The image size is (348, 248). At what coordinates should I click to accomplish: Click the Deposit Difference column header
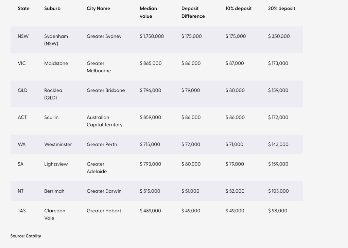(x=193, y=12)
